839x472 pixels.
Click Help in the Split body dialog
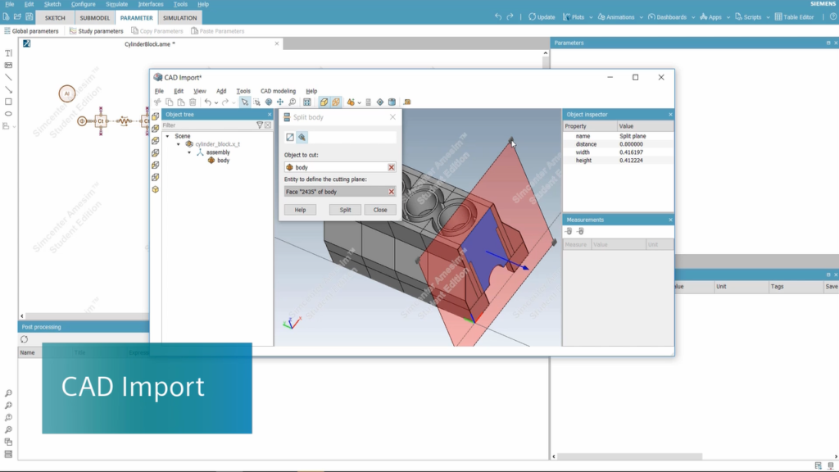click(302, 210)
